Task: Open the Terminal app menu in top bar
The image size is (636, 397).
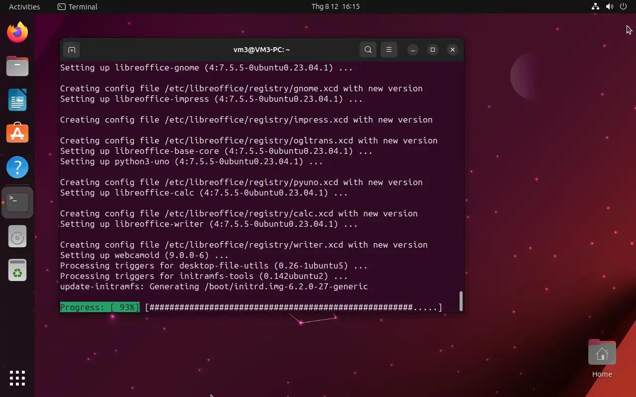Action: tap(78, 6)
